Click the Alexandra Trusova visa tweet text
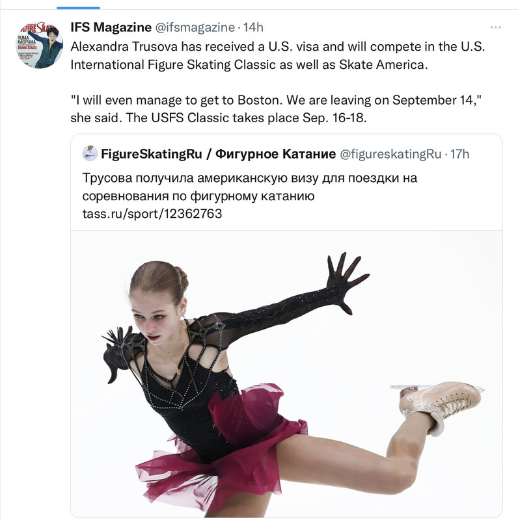The height and width of the screenshot is (520, 518). click(x=278, y=55)
